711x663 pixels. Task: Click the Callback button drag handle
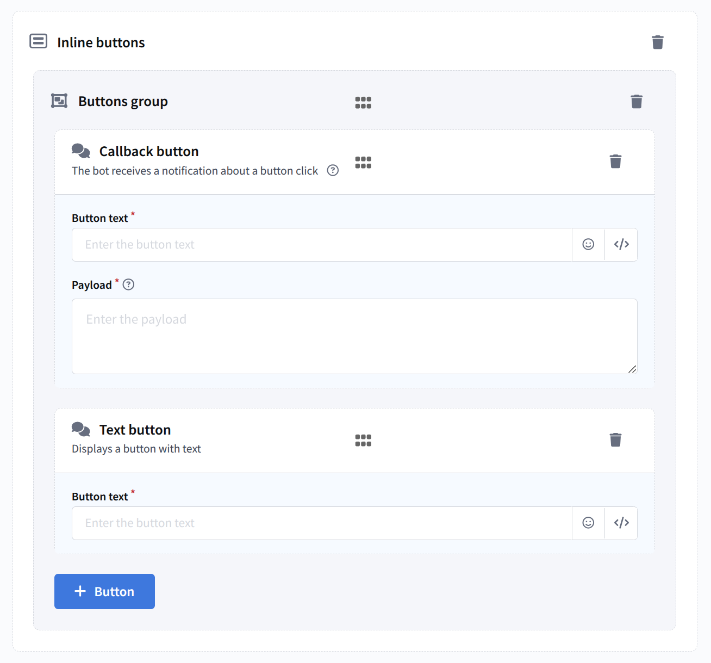click(363, 163)
